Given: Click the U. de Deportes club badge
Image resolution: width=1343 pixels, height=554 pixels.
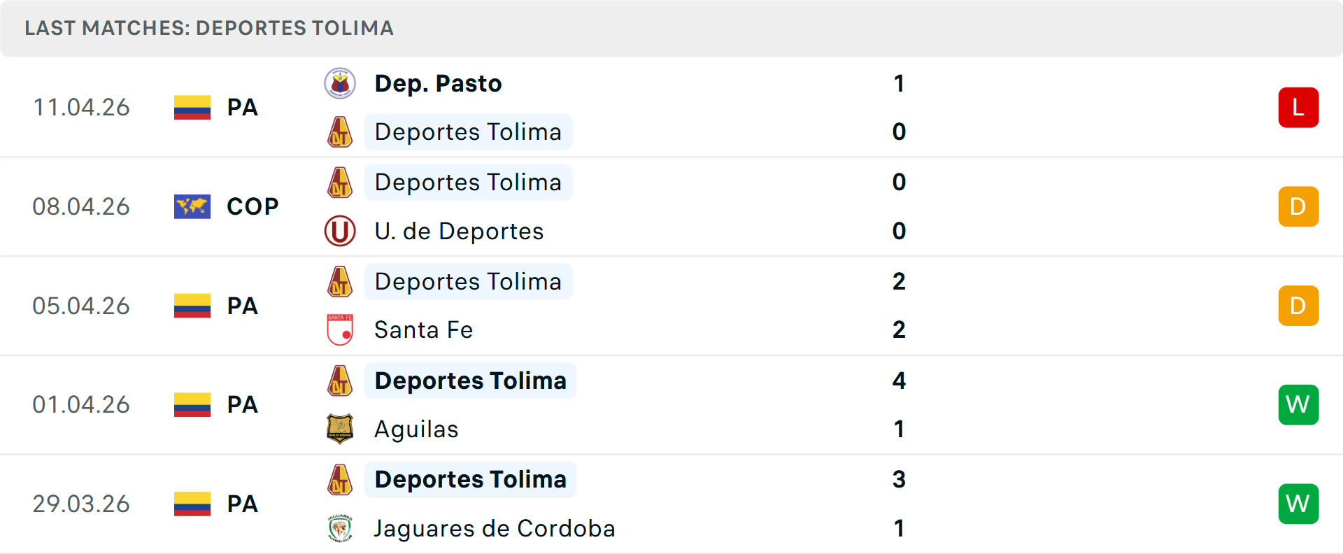Looking at the screenshot, I should (340, 231).
